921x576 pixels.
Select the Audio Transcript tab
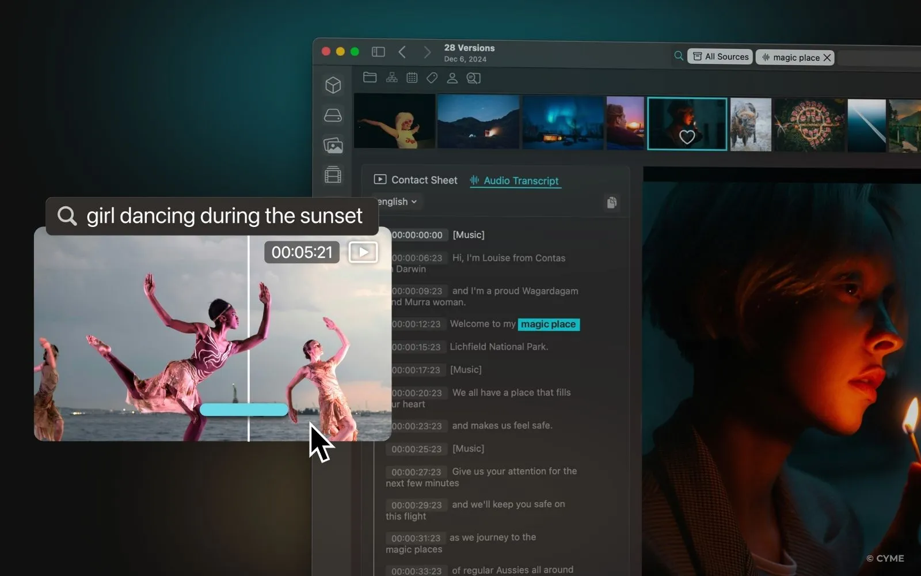click(x=515, y=180)
